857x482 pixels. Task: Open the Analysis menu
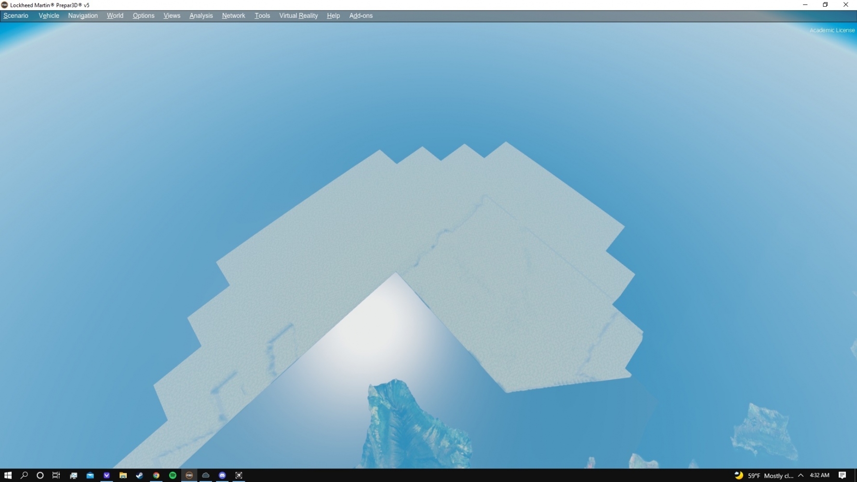(x=201, y=16)
